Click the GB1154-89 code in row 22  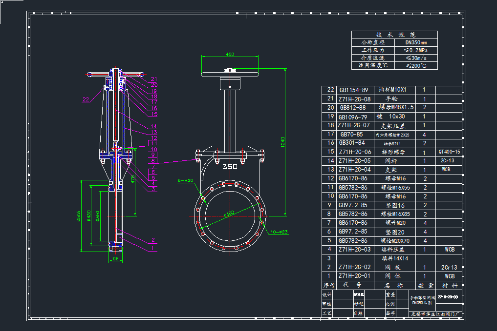[354, 90]
